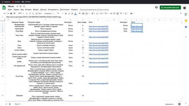Move the document with the folder icon
The image size is (189, 106).
click(x=21, y=6)
